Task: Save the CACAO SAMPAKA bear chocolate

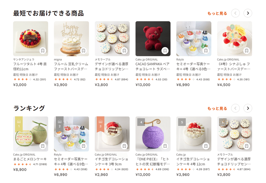Action: pyautogui.click(x=165, y=51)
